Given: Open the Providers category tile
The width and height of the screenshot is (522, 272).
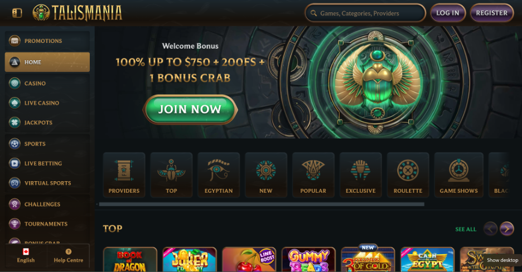Looking at the screenshot, I should point(124,175).
